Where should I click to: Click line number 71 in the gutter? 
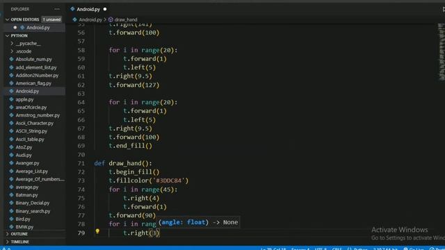81,163
